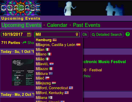The width and height of the screenshot is (132, 102).
Task: Open Detailed Search
Action: pos(107,35)
